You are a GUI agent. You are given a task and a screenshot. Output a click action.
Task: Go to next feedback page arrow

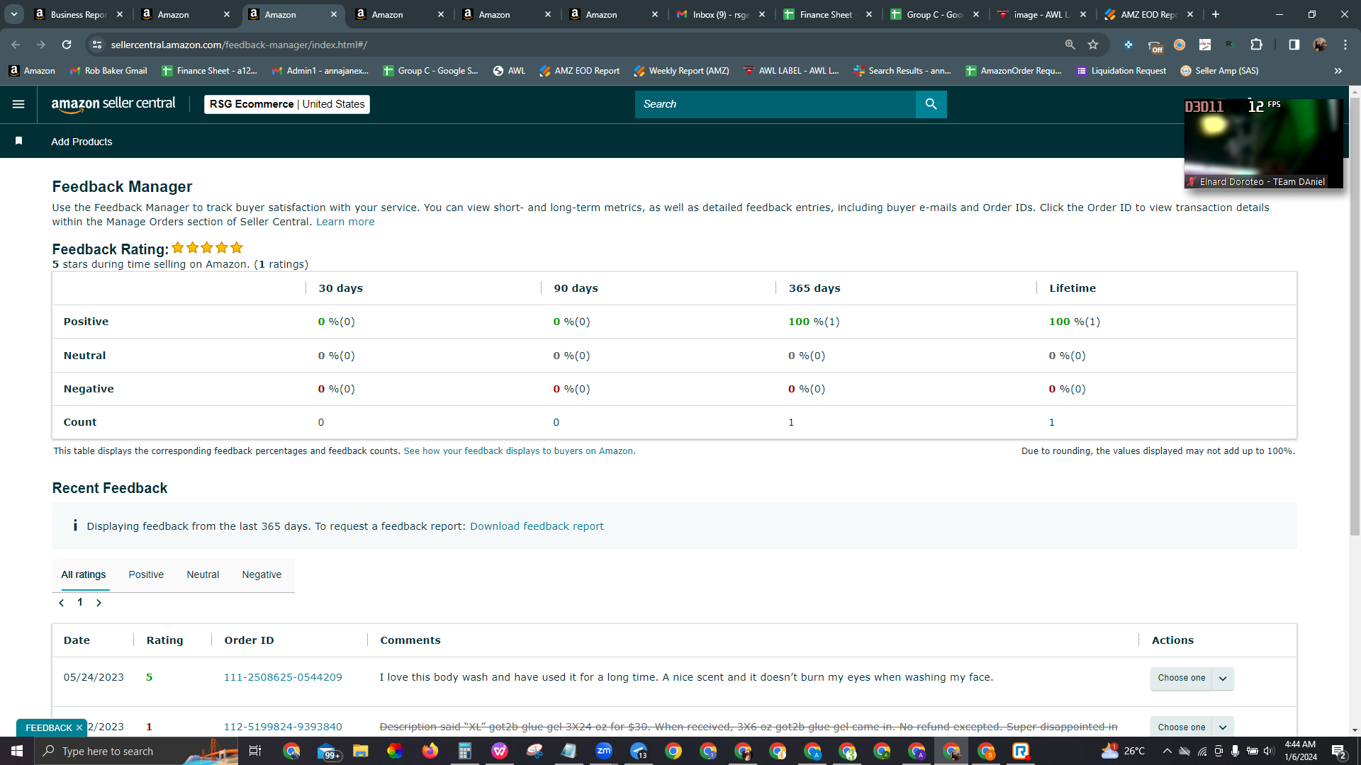99,603
